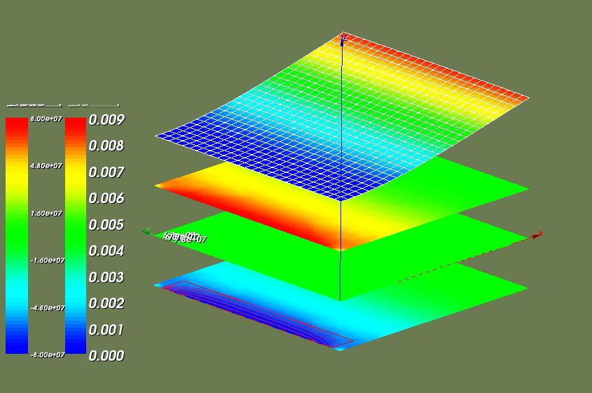This screenshot has height=393, width=592.
Task: Click the left color bar title text
Action: click(x=35, y=106)
